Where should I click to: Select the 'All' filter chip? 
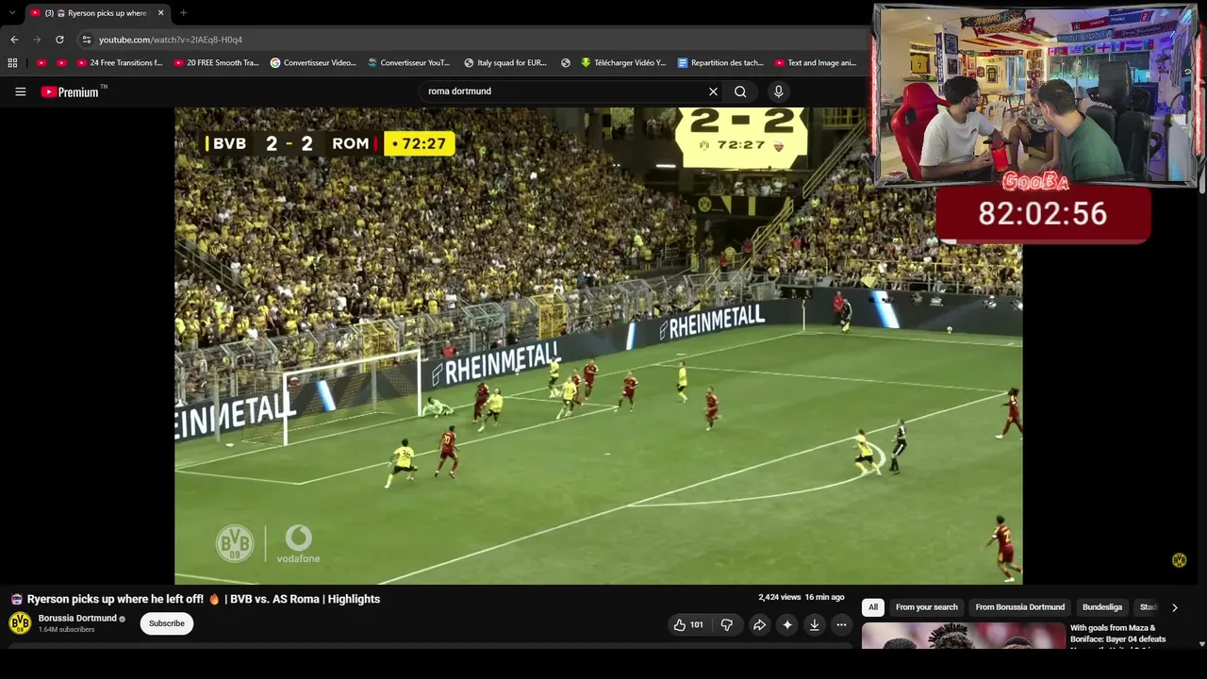[x=873, y=607]
